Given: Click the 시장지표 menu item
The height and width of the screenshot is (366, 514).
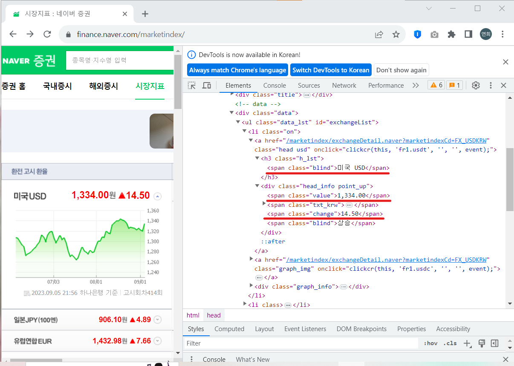Looking at the screenshot, I should (x=150, y=86).
